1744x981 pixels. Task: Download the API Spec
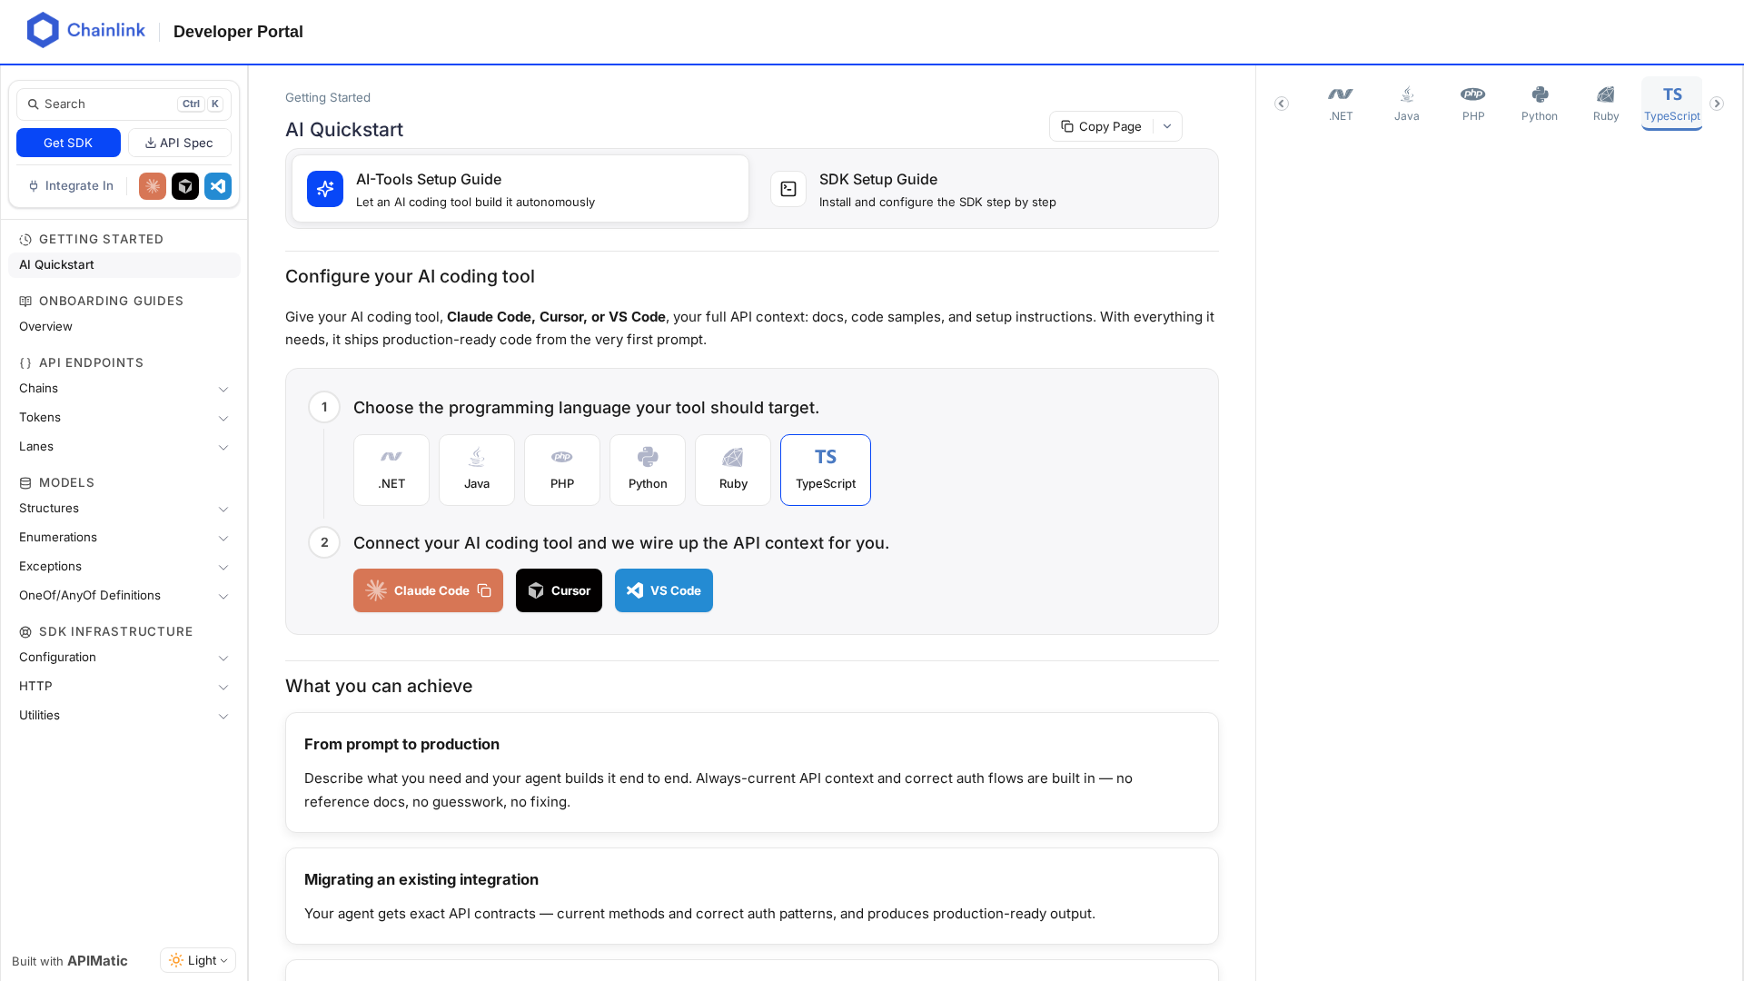180,143
